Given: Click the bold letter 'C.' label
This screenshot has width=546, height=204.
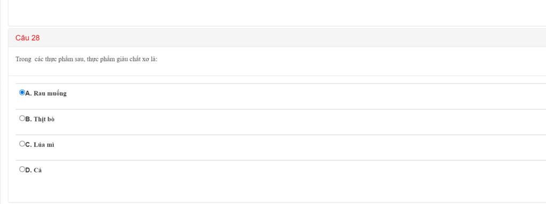Looking at the screenshot, I should tap(29, 145).
